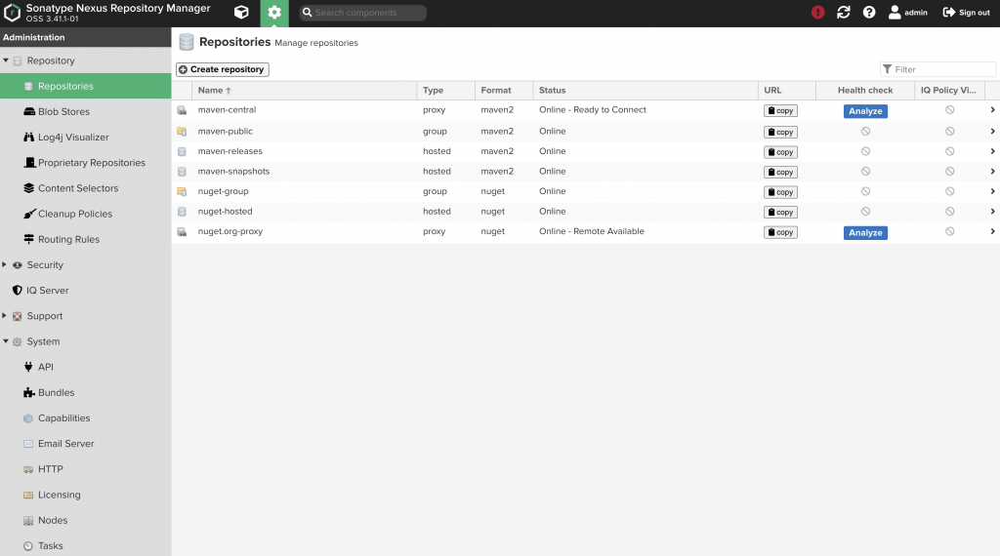Copy URL of maven-releases
1000x556 pixels.
(x=780, y=152)
